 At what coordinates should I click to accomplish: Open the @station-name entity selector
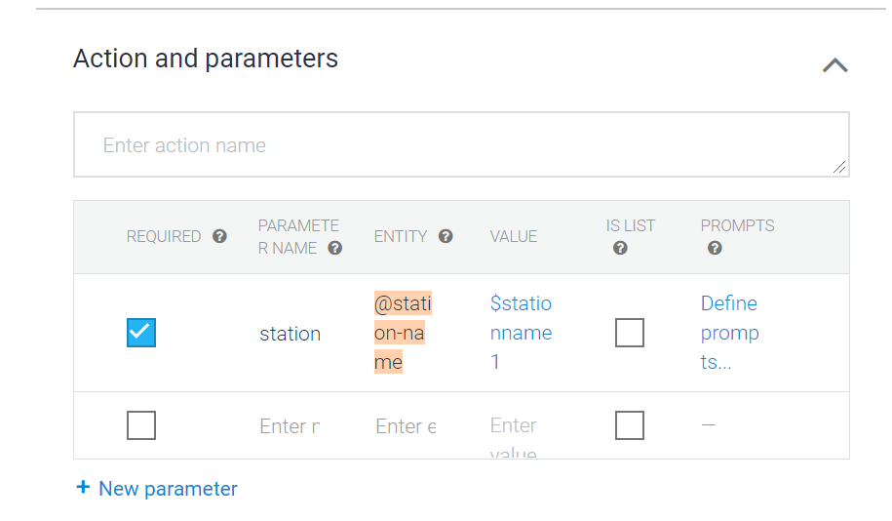click(x=403, y=333)
